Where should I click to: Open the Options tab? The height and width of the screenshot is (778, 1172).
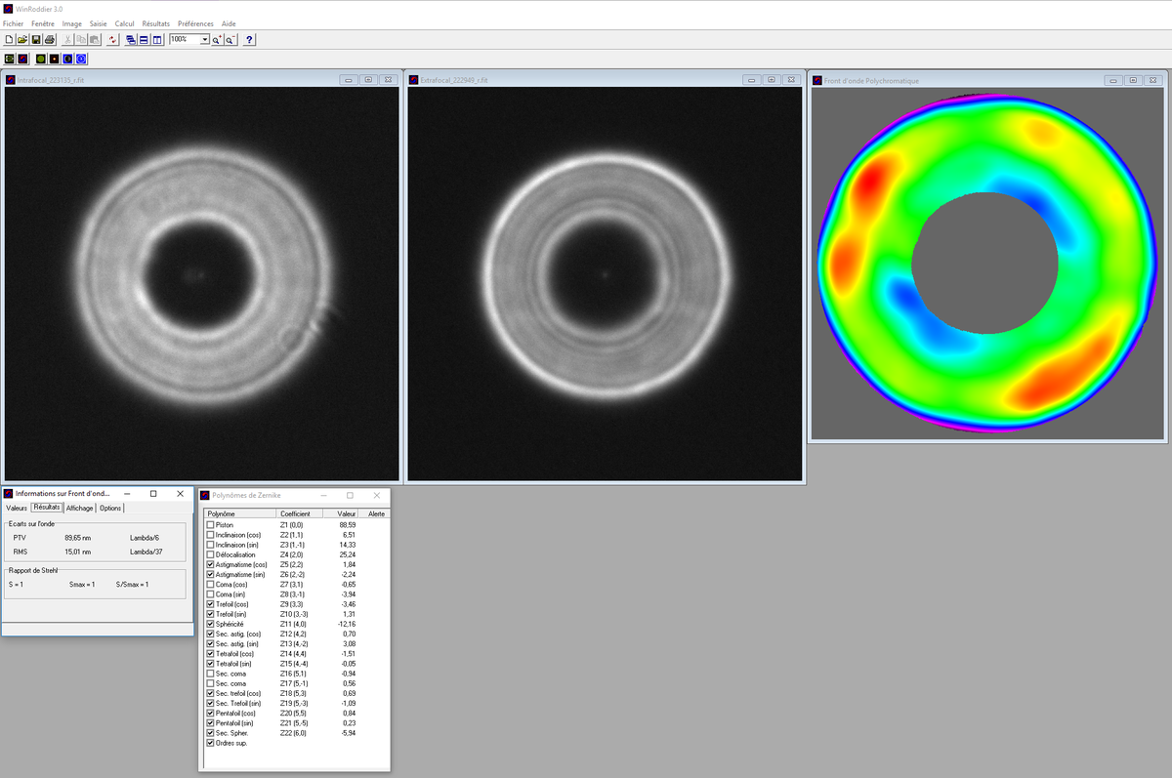(110, 508)
